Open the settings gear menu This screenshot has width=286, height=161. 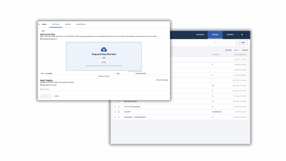pos(242,35)
